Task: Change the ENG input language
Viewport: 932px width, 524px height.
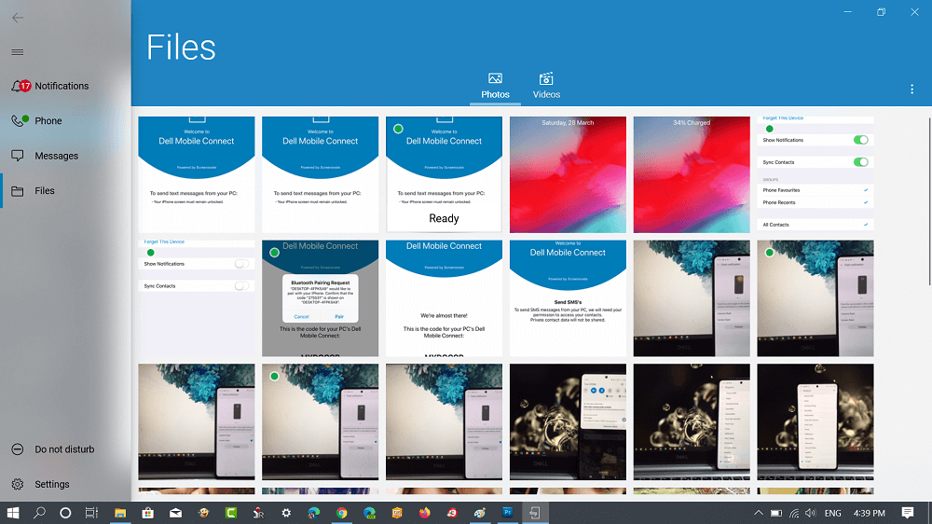Action: 832,513
